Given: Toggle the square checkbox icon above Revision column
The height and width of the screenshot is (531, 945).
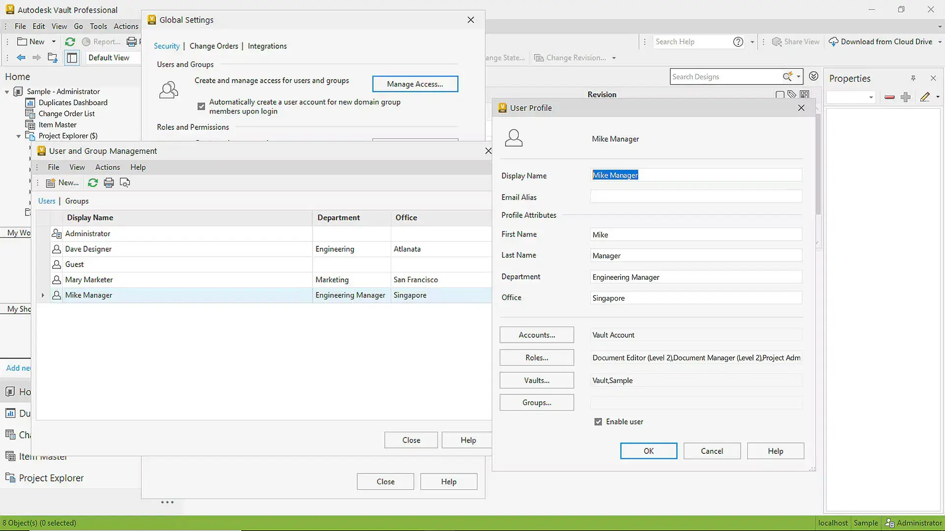Looking at the screenshot, I should coord(780,94).
